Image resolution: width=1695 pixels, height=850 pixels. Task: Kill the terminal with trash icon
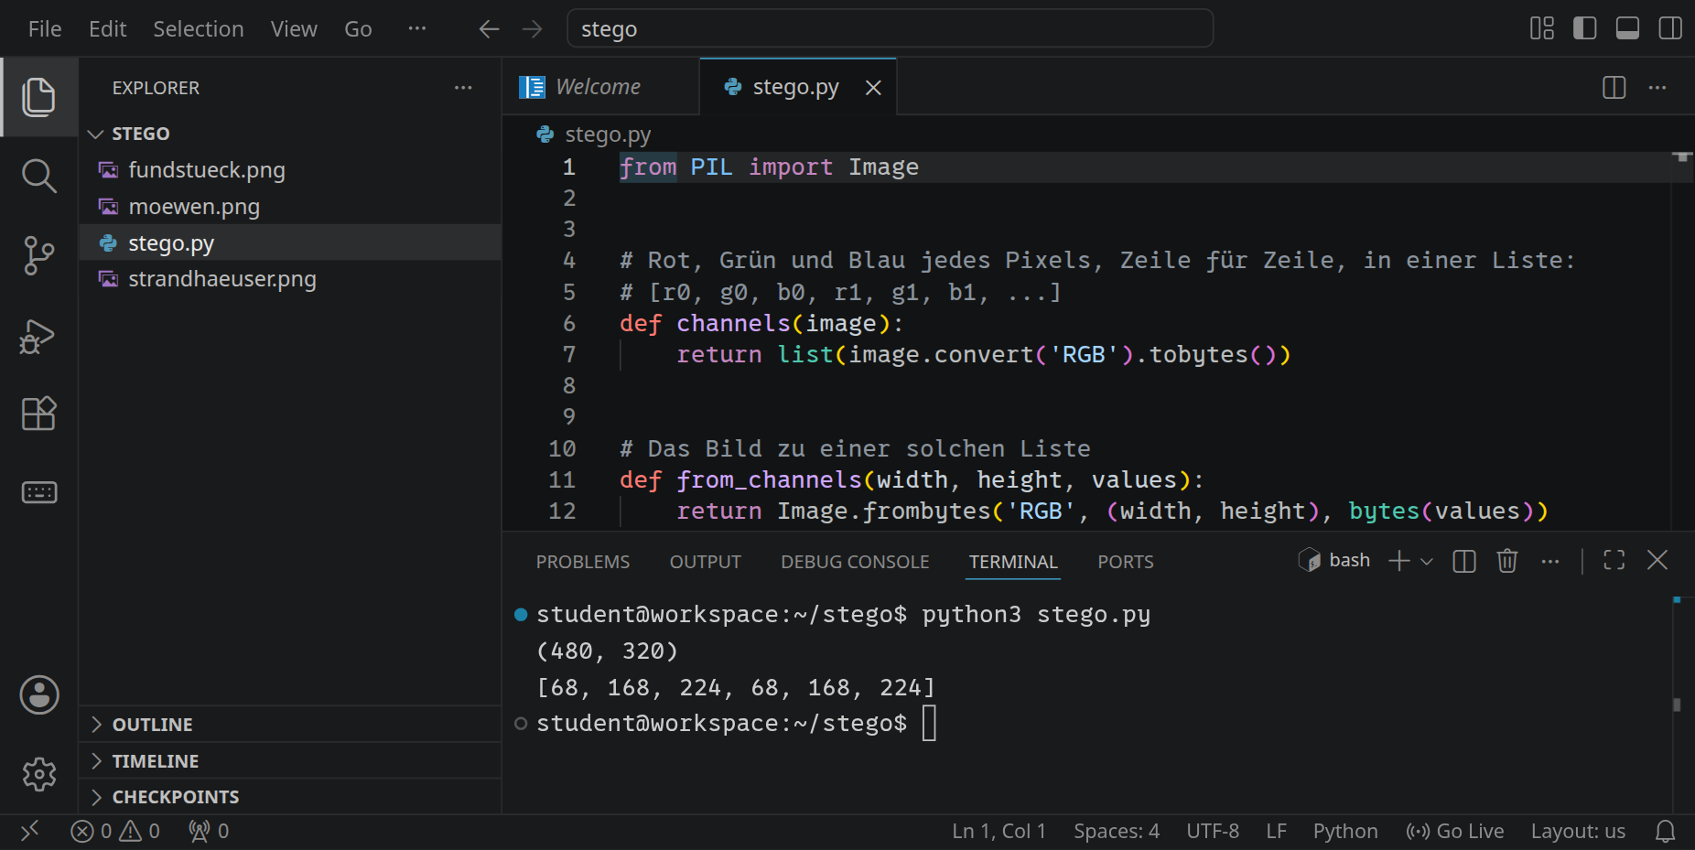[x=1507, y=561]
